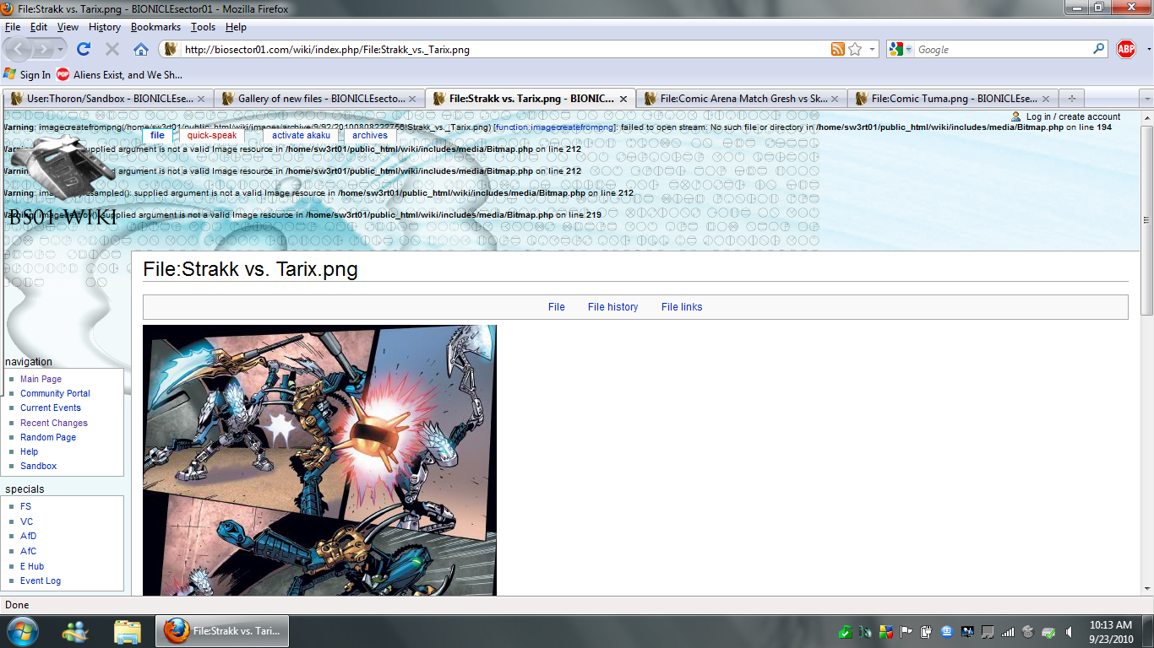Focus the Google search input field
The image size is (1154, 648).
1004,50
